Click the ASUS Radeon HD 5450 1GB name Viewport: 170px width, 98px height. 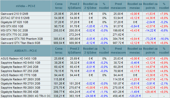tap(19, 58)
